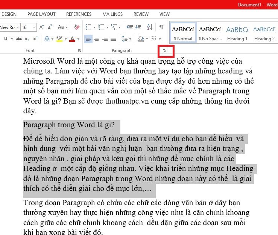Click the Grow Font icon

tap(41, 27)
